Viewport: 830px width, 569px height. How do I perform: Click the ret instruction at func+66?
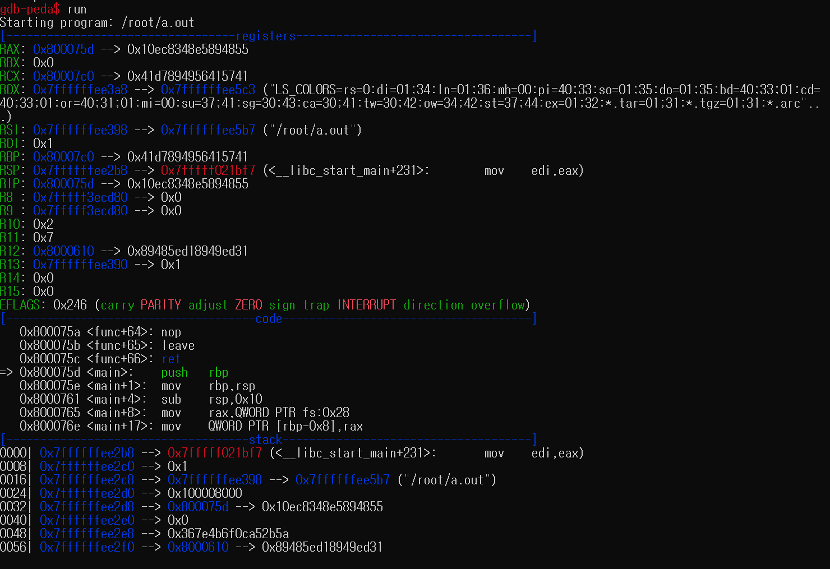pos(171,359)
